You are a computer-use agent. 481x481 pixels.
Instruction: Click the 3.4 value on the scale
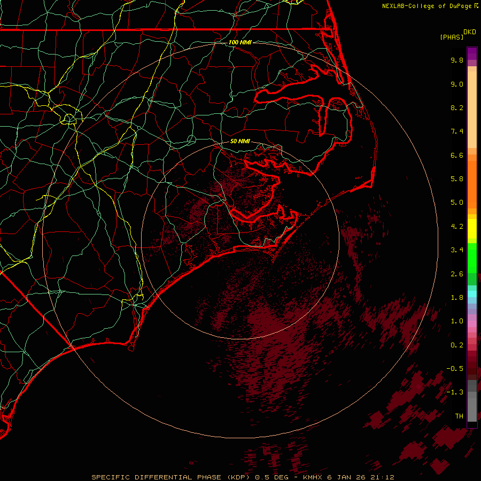pos(457,250)
